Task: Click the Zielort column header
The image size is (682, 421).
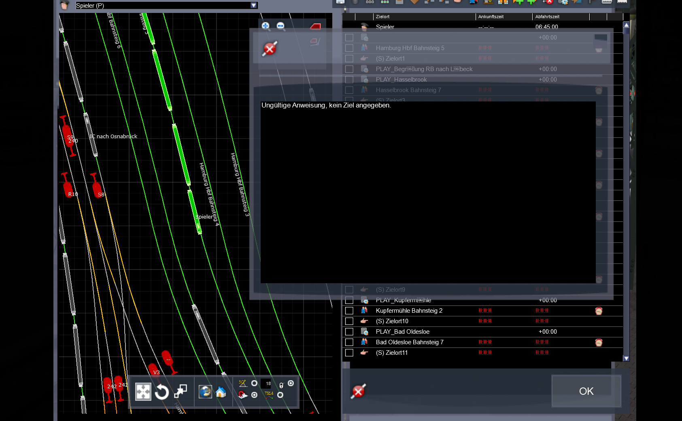Action: point(424,17)
